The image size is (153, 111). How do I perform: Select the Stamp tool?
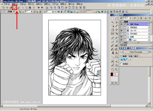pos(116,65)
